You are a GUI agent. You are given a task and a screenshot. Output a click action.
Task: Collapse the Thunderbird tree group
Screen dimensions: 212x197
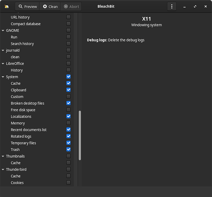click(x=3, y=169)
